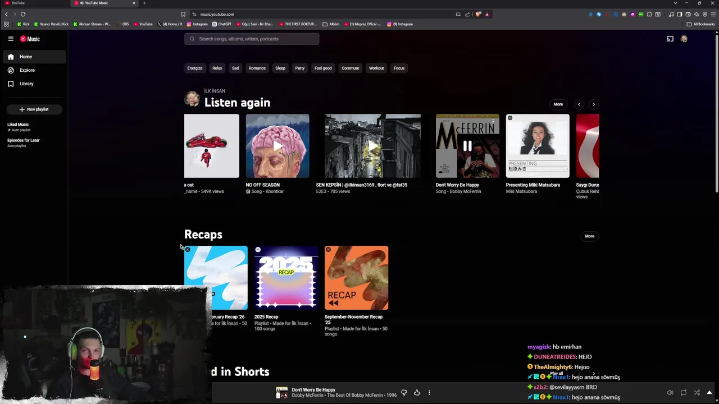Open the 2025 Recap playlist thumbnail
The height and width of the screenshot is (404, 719).
(286, 278)
